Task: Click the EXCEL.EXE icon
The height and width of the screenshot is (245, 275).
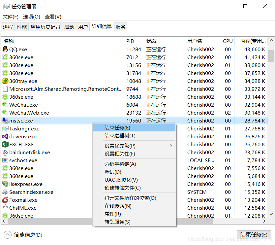Action: point(5,144)
